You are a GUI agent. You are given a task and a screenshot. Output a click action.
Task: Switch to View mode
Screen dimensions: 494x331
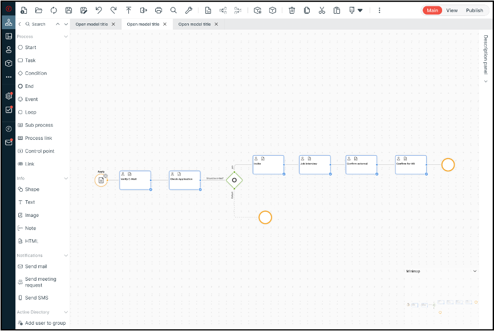pos(452,10)
